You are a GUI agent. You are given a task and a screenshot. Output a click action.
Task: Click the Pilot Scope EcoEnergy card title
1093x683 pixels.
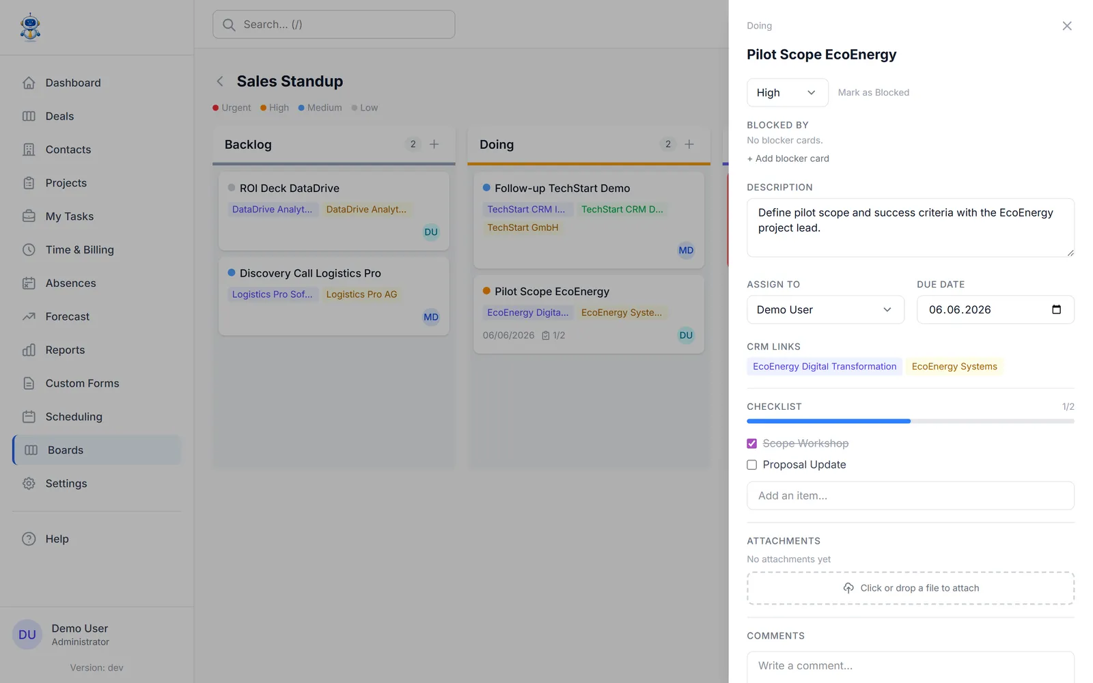(x=552, y=292)
